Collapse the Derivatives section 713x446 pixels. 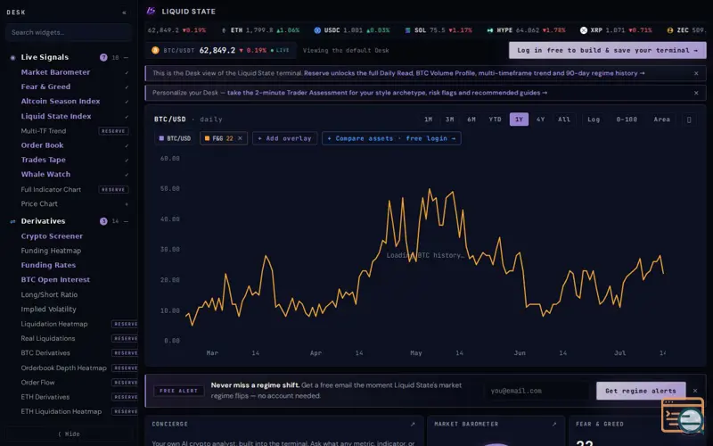click(126, 221)
